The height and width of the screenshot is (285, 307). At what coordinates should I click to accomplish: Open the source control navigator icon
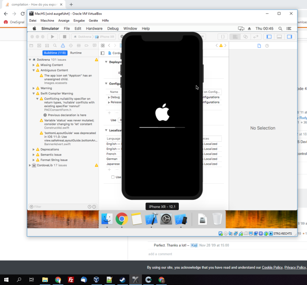point(39,45)
